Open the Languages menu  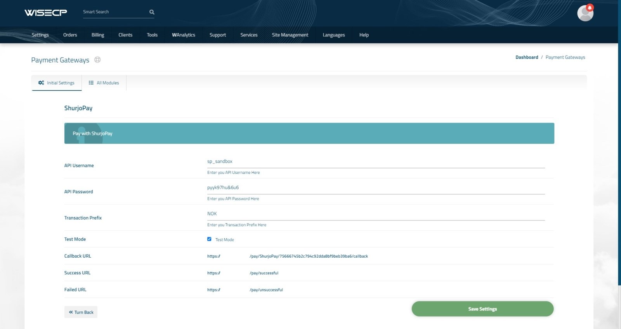click(334, 35)
